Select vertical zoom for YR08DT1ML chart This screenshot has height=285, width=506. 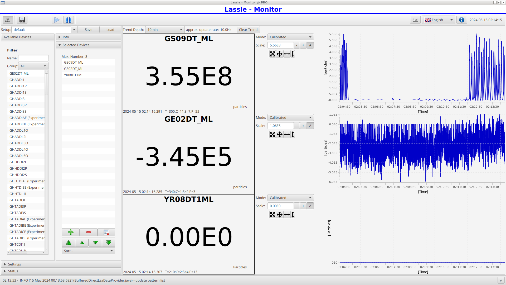point(293,215)
